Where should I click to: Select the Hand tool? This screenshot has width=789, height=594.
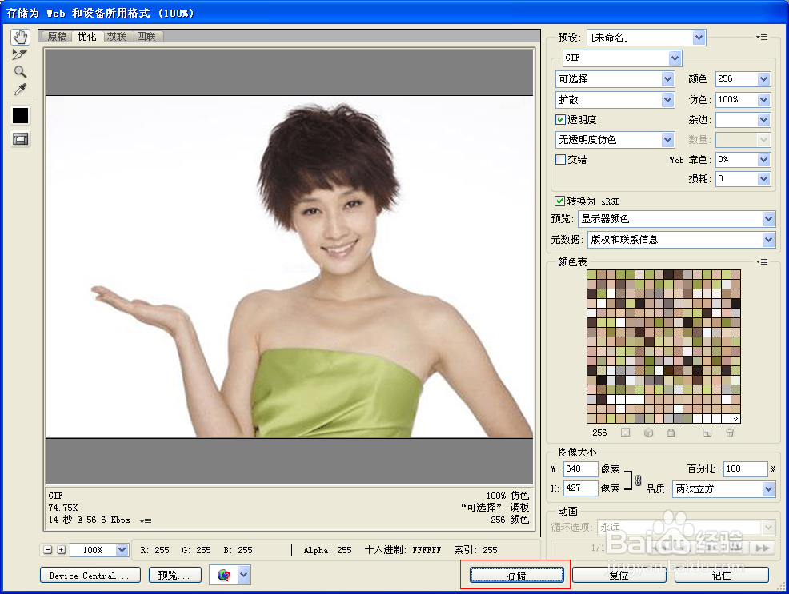(21, 38)
